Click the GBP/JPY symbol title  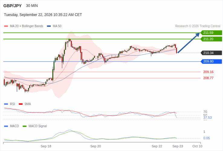tap(12, 6)
